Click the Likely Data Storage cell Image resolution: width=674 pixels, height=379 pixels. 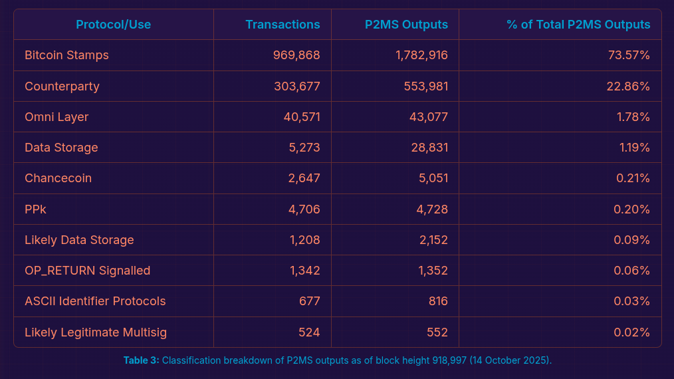pyautogui.click(x=79, y=240)
